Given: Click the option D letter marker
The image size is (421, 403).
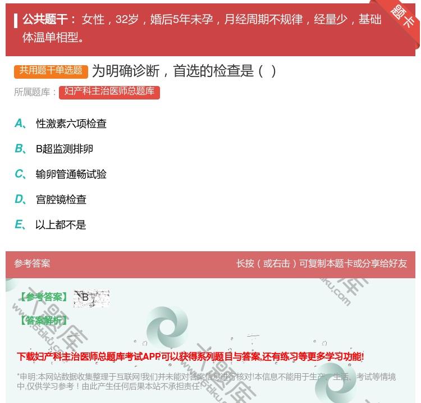Looking at the screenshot, I should (x=20, y=200).
